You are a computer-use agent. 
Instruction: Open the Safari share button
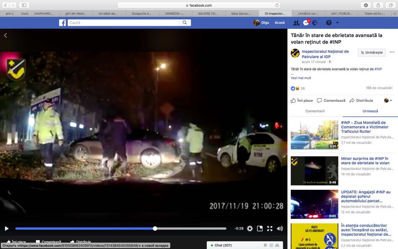pyautogui.click(x=378, y=5)
